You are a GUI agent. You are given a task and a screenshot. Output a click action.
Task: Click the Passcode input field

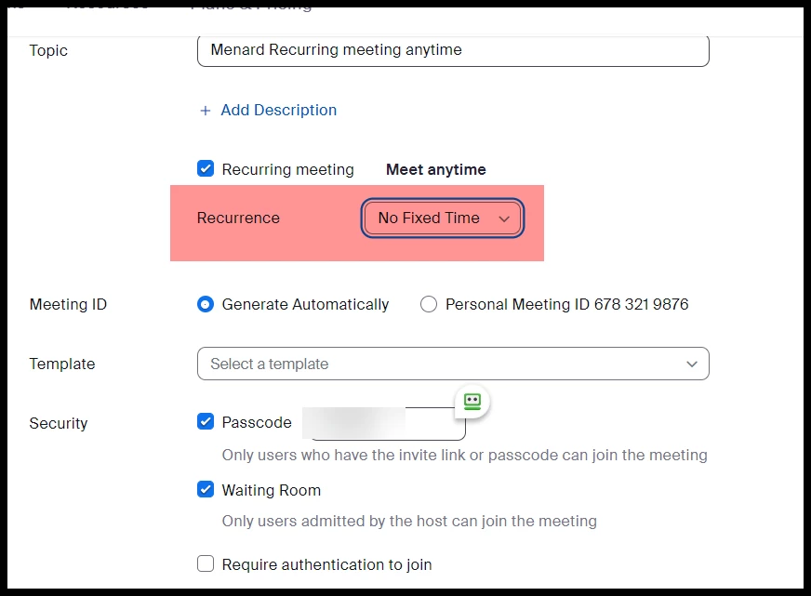(x=384, y=423)
